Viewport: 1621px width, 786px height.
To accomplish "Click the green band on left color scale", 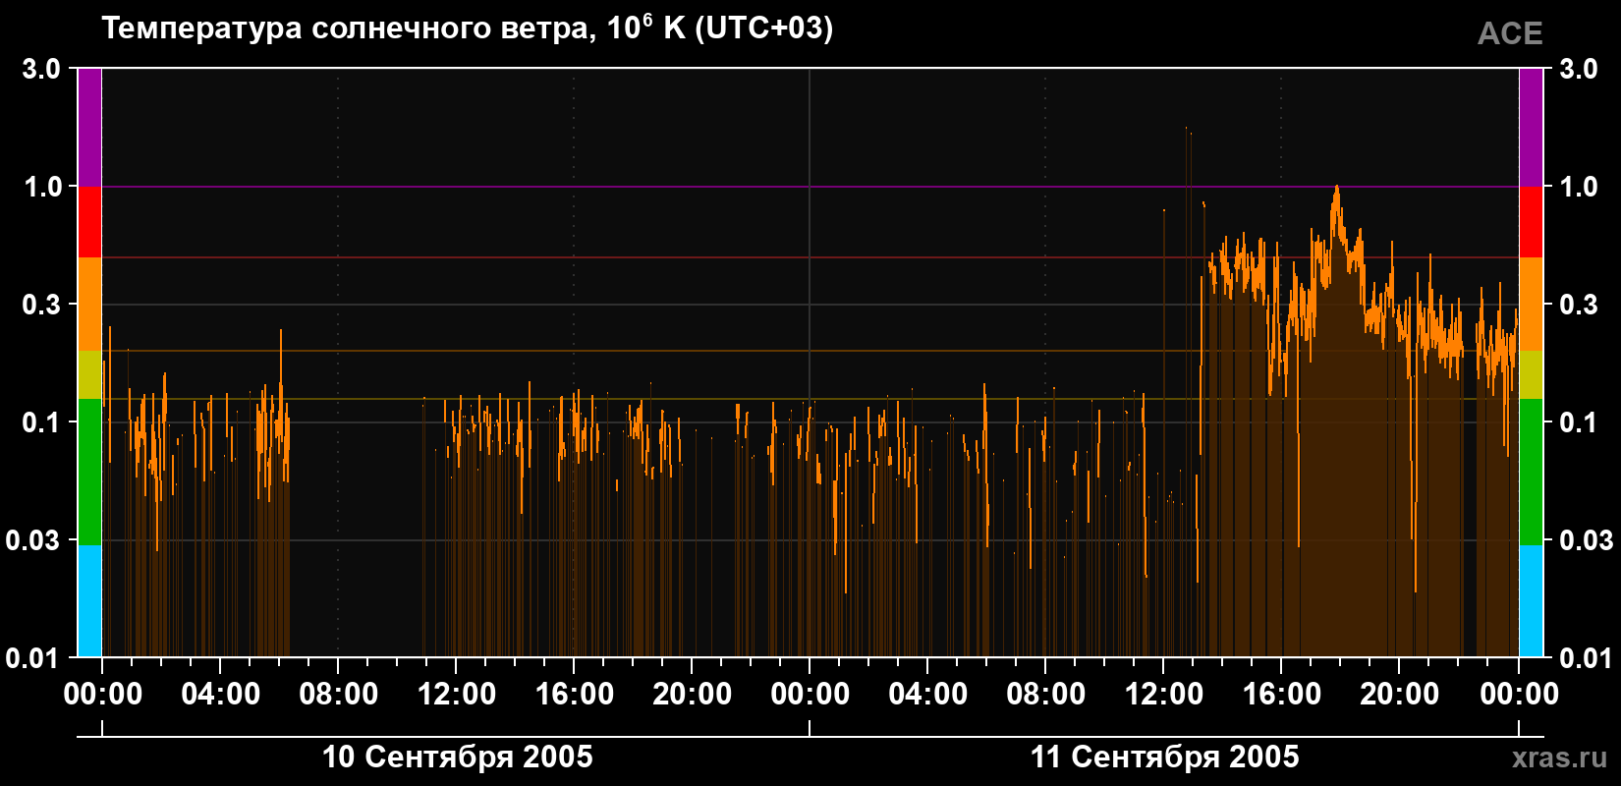I will pos(89,472).
